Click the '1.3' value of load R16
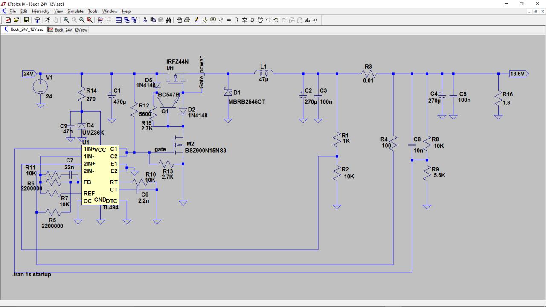This screenshot has width=546, height=307. pos(506,103)
